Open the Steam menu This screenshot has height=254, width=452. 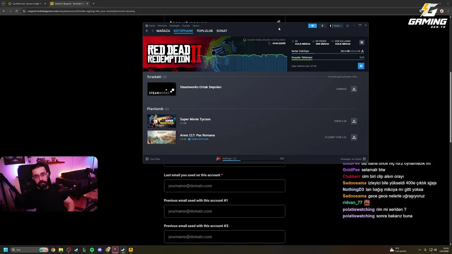(150, 26)
